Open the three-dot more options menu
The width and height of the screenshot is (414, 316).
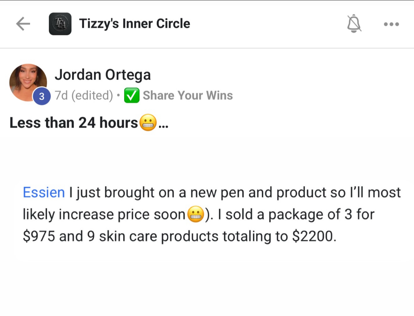[391, 24]
